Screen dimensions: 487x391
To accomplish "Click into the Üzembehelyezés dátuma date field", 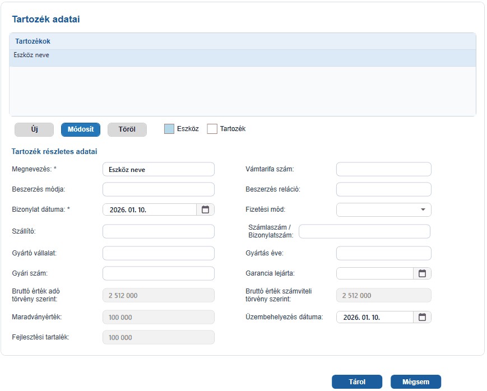I will pyautogui.click(x=375, y=317).
